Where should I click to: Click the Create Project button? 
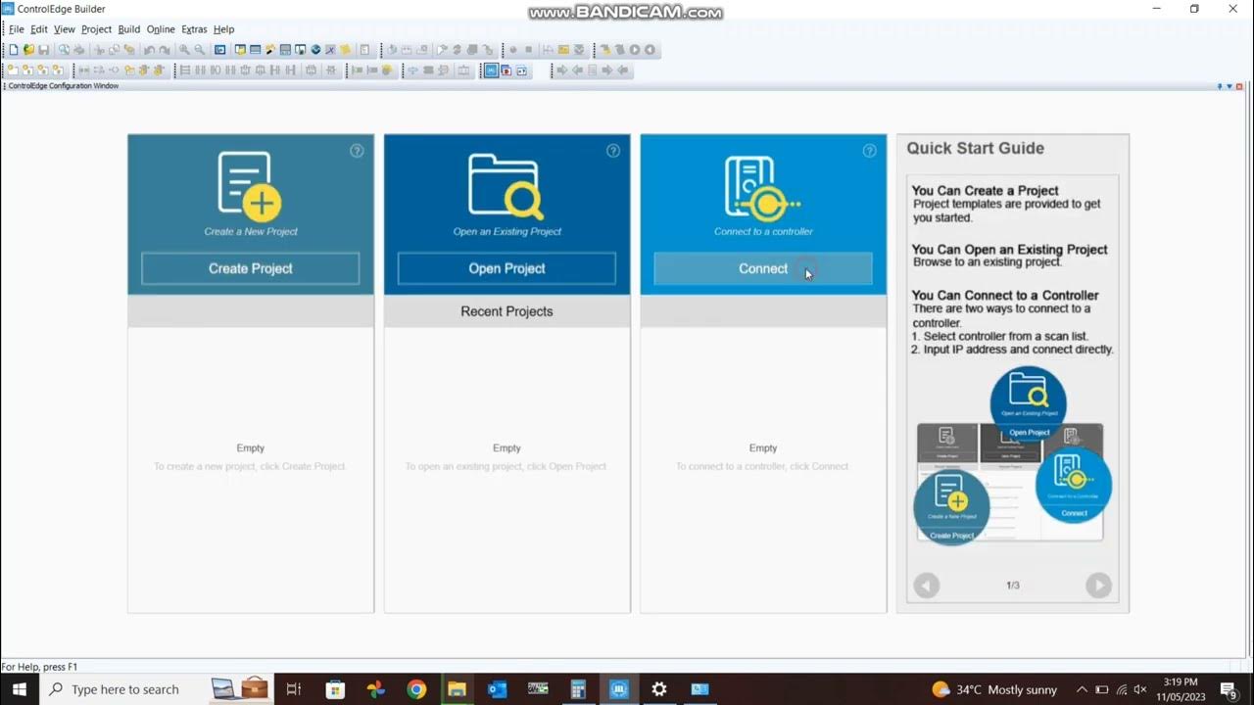(x=251, y=268)
